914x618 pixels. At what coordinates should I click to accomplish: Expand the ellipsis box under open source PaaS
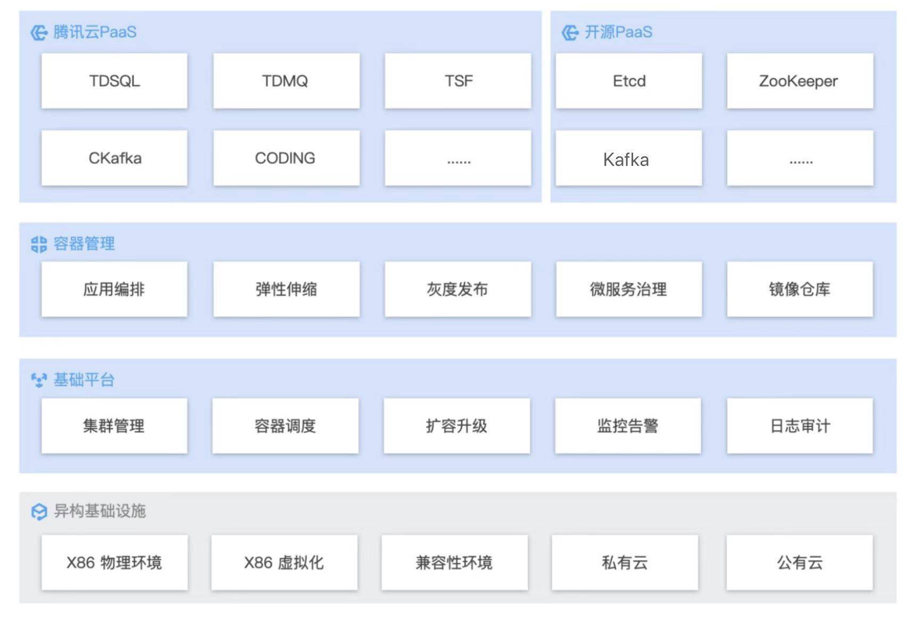coord(800,158)
